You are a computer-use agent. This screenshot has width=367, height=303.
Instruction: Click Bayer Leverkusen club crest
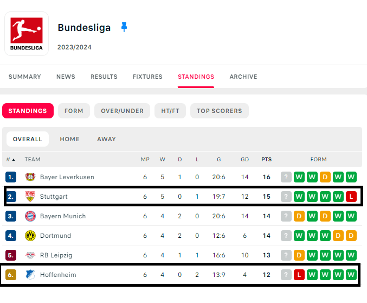[x=30, y=177]
